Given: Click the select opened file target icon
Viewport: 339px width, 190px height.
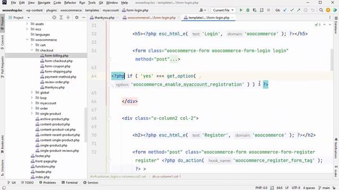Looking at the screenshot, I should click(x=54, y=17).
